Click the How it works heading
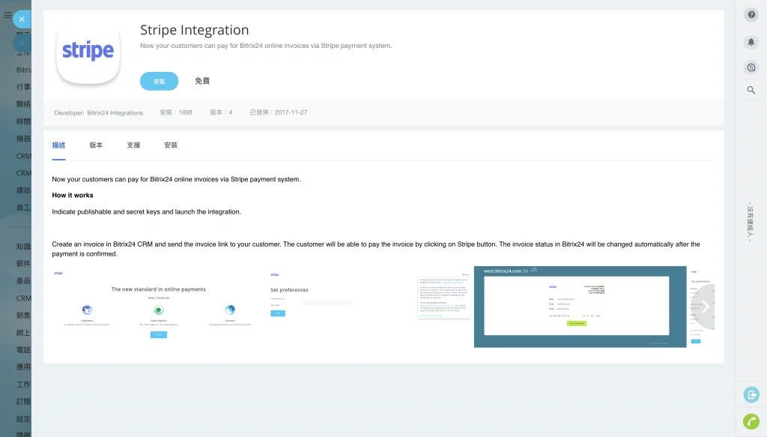 point(73,195)
